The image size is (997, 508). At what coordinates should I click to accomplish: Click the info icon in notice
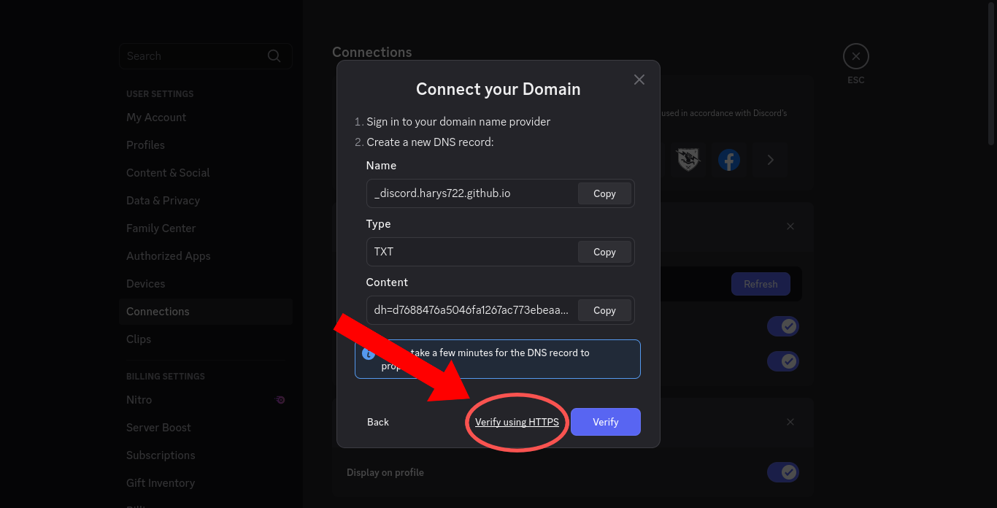tap(369, 353)
